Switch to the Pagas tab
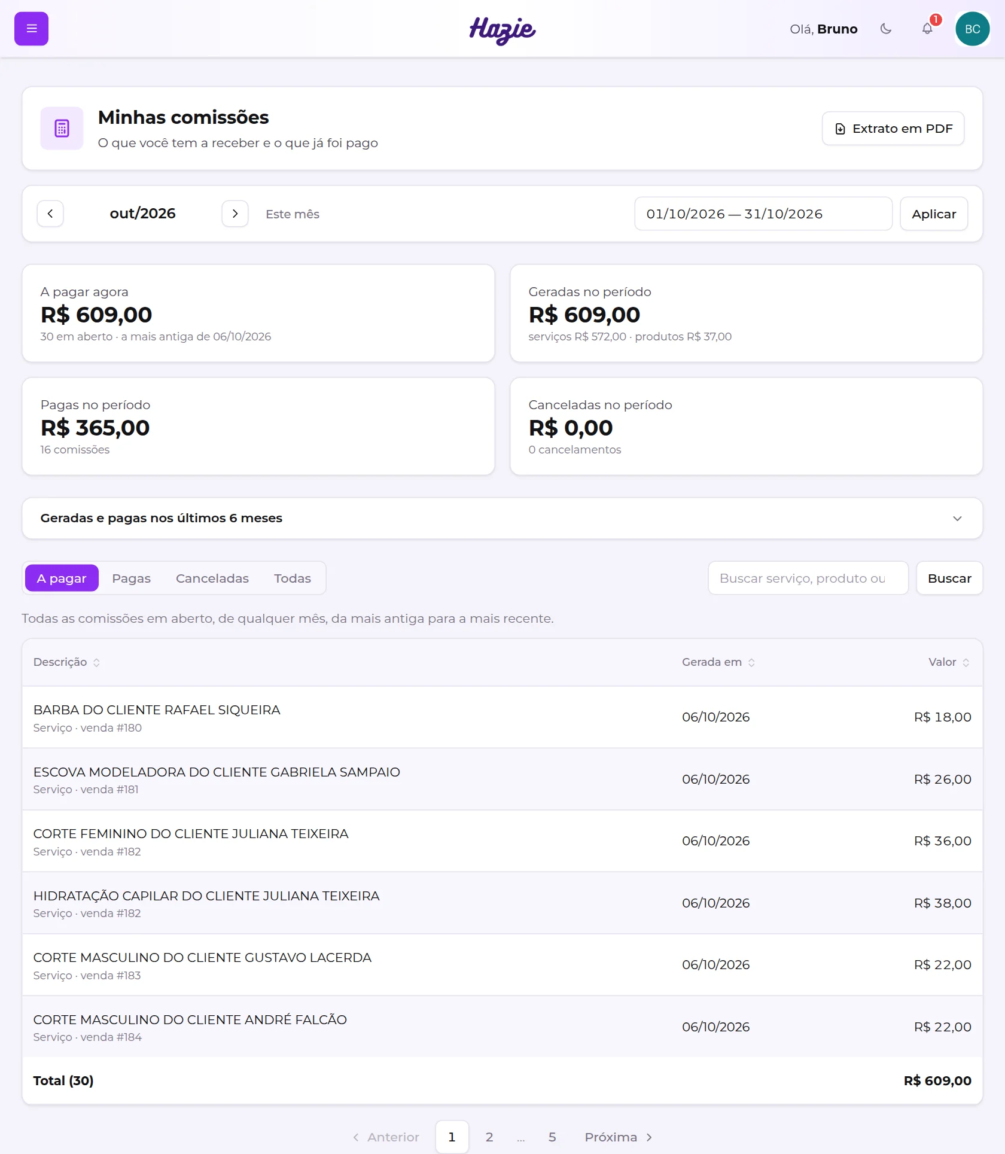 tap(132, 578)
